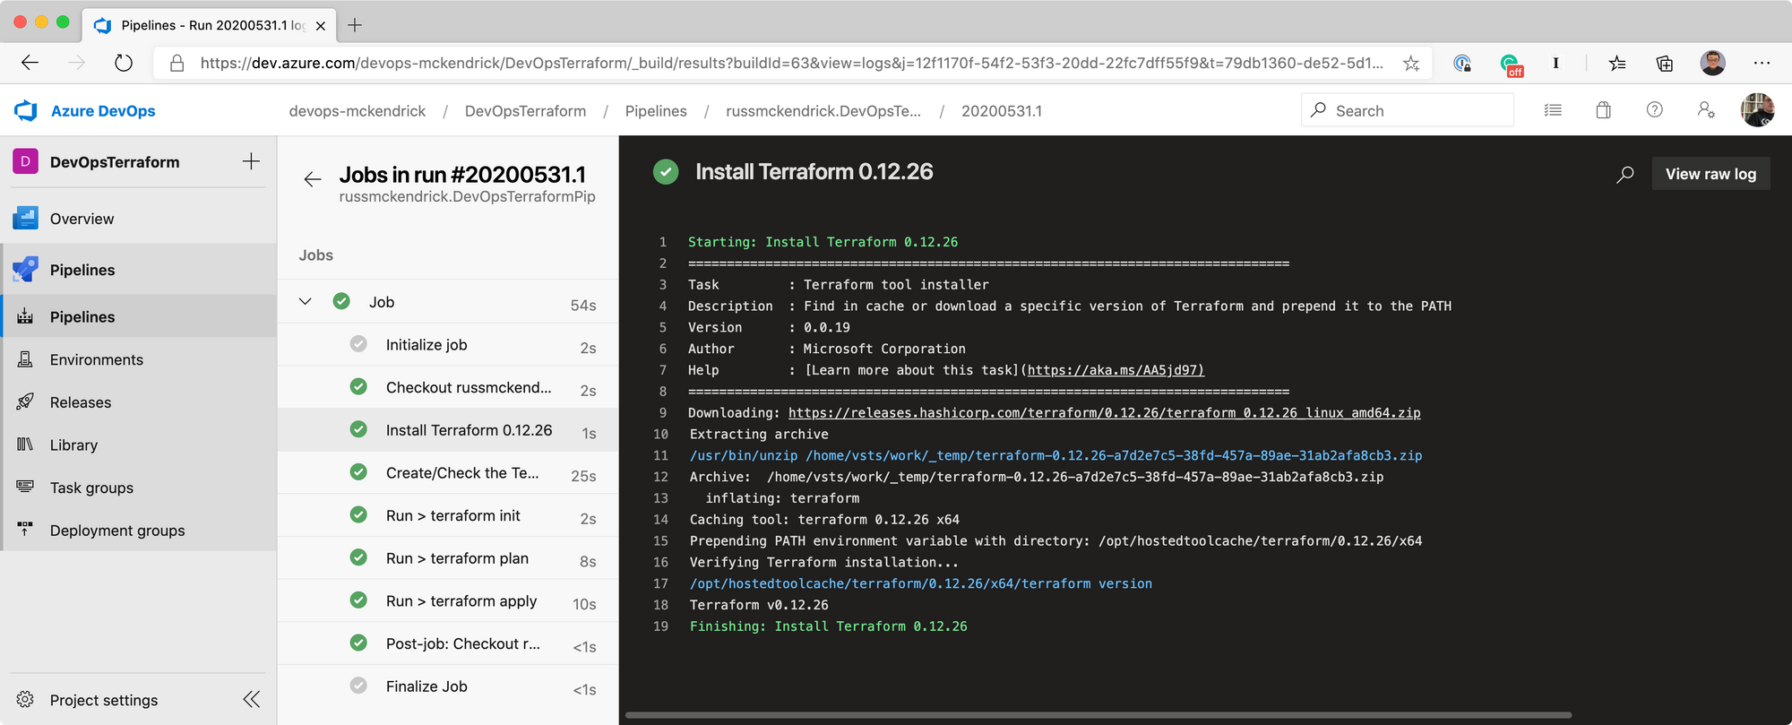Click the green success icon next to Job
This screenshot has height=725, width=1792.
click(x=341, y=301)
